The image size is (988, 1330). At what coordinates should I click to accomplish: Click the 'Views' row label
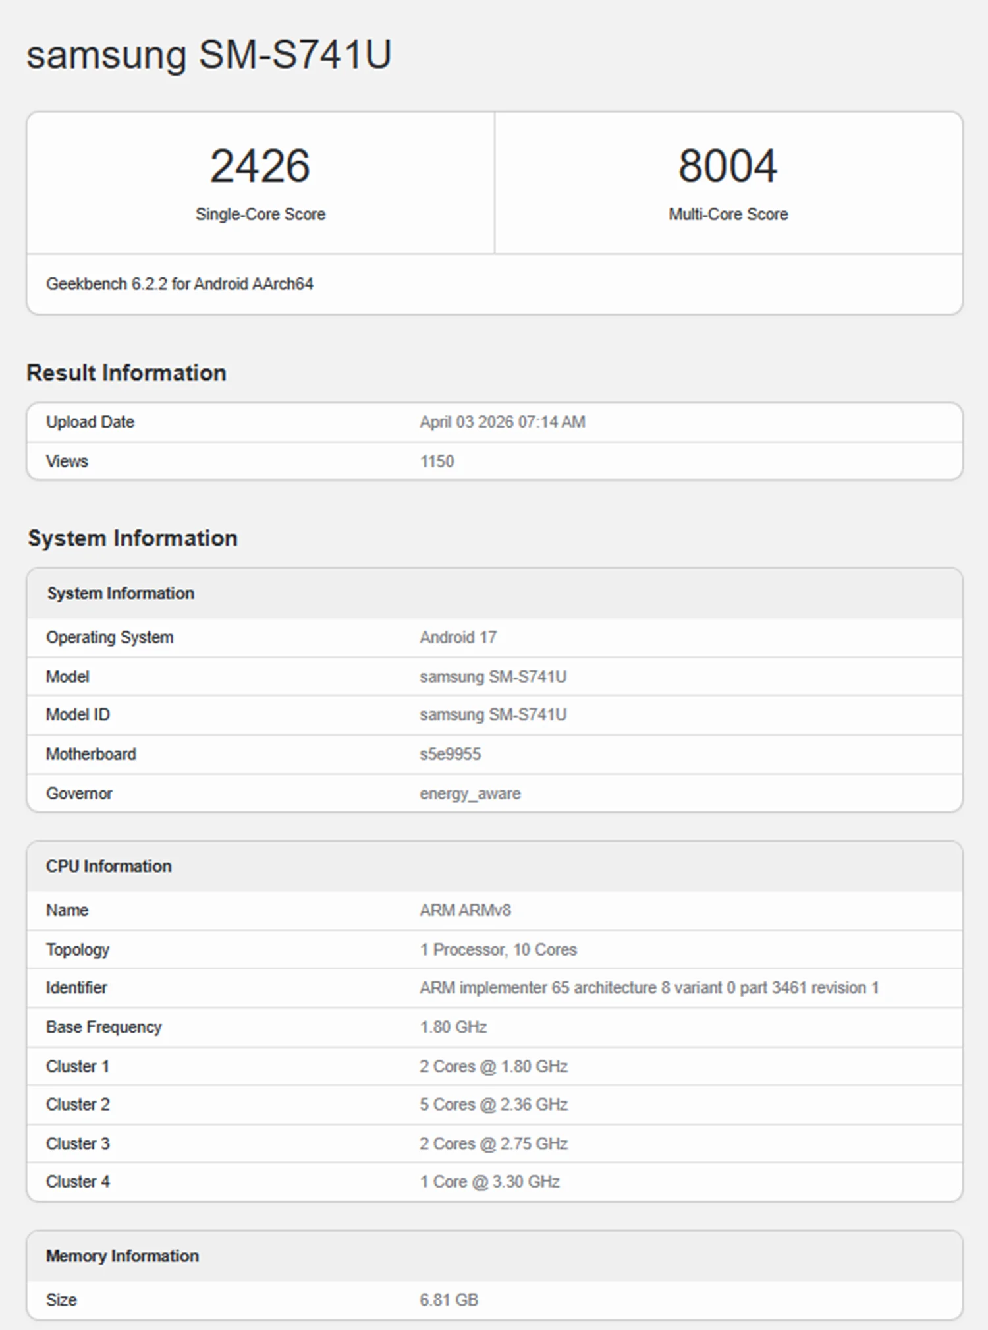[x=67, y=461]
